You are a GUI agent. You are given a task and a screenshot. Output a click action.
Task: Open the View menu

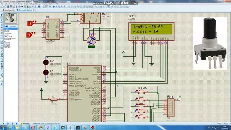click(x=10, y=4)
